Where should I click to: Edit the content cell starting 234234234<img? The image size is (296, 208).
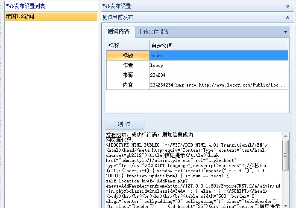click(x=219, y=85)
